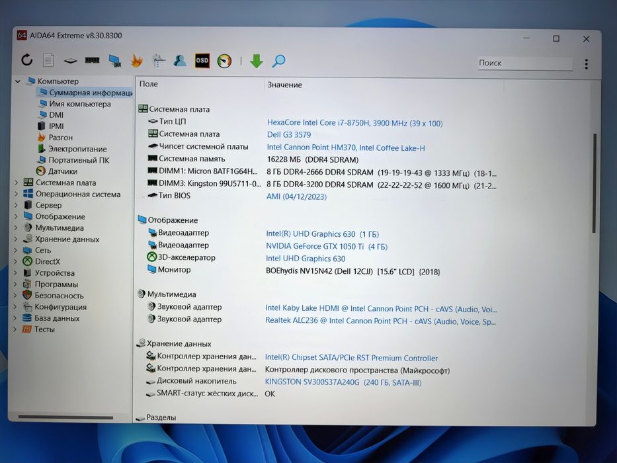This screenshot has width=617, height=463.
Task: Select the DIMM1: Micron row
Action: click(321, 172)
